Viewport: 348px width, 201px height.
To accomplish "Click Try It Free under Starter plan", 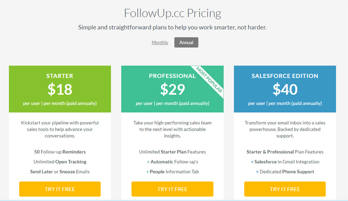I will click(x=60, y=189).
